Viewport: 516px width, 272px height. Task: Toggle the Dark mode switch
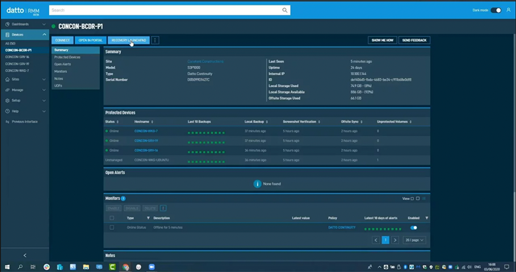[496, 10]
